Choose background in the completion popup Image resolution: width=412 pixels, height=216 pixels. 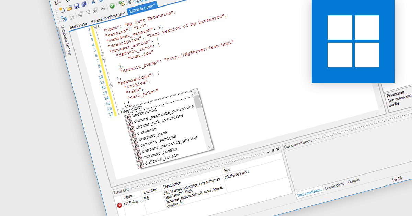pyautogui.click(x=144, y=112)
